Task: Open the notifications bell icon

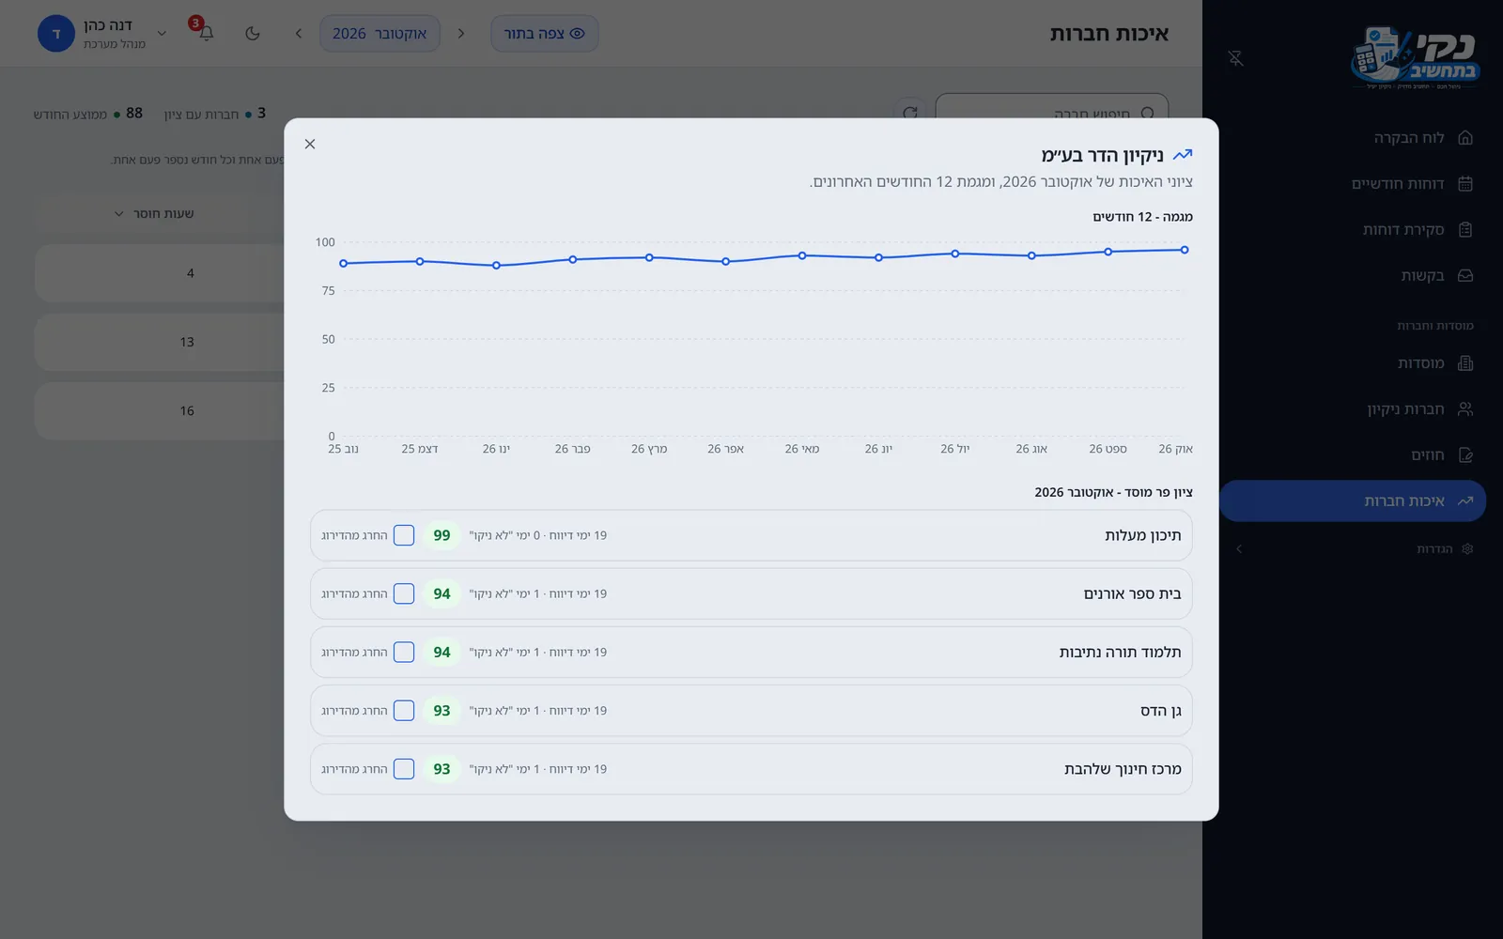Action: (x=206, y=33)
